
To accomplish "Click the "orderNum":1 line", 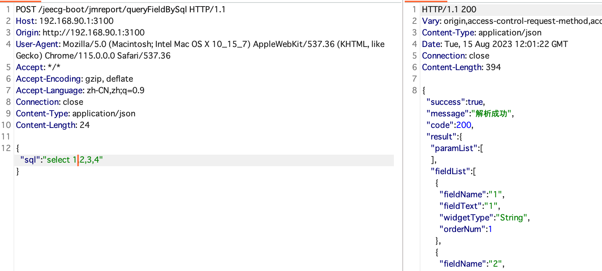I will [466, 229].
